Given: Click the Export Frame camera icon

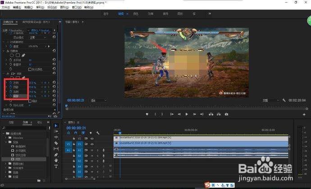Looking at the screenshot, I should coord(227,114).
